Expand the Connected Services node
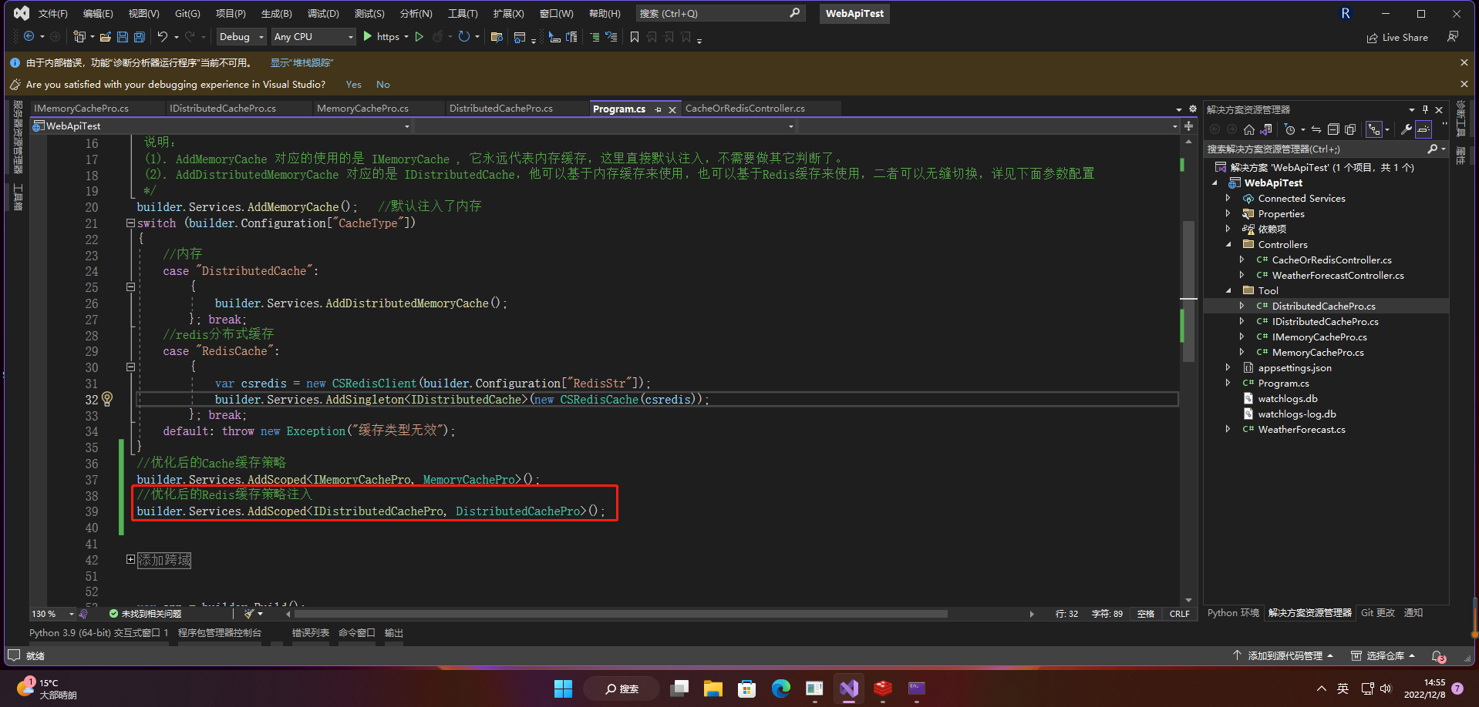The width and height of the screenshot is (1479, 707). [x=1228, y=198]
